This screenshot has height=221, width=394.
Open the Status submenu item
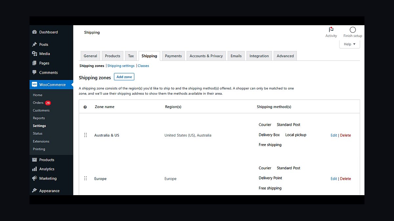tap(38, 134)
